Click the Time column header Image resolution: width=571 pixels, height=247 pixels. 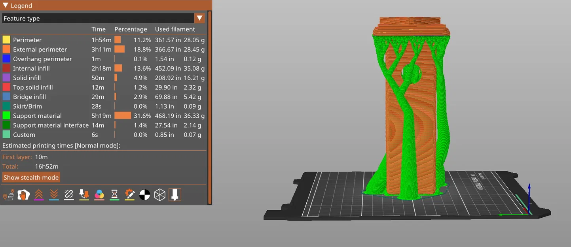click(x=99, y=29)
